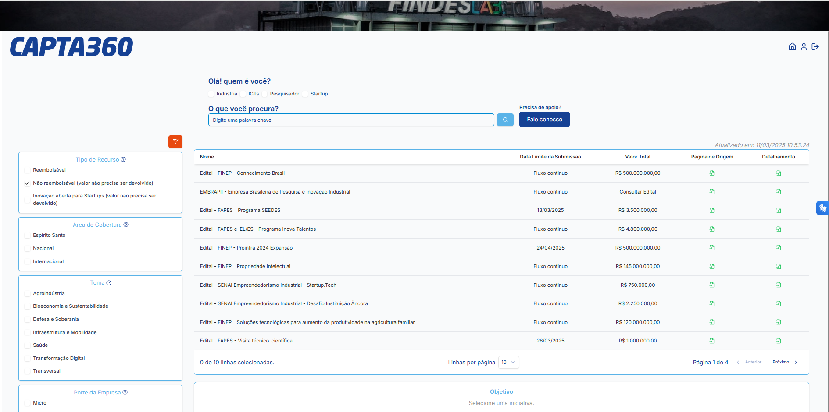
Task: Open details for FINEP Propriedade Intelectual
Action: (x=779, y=267)
